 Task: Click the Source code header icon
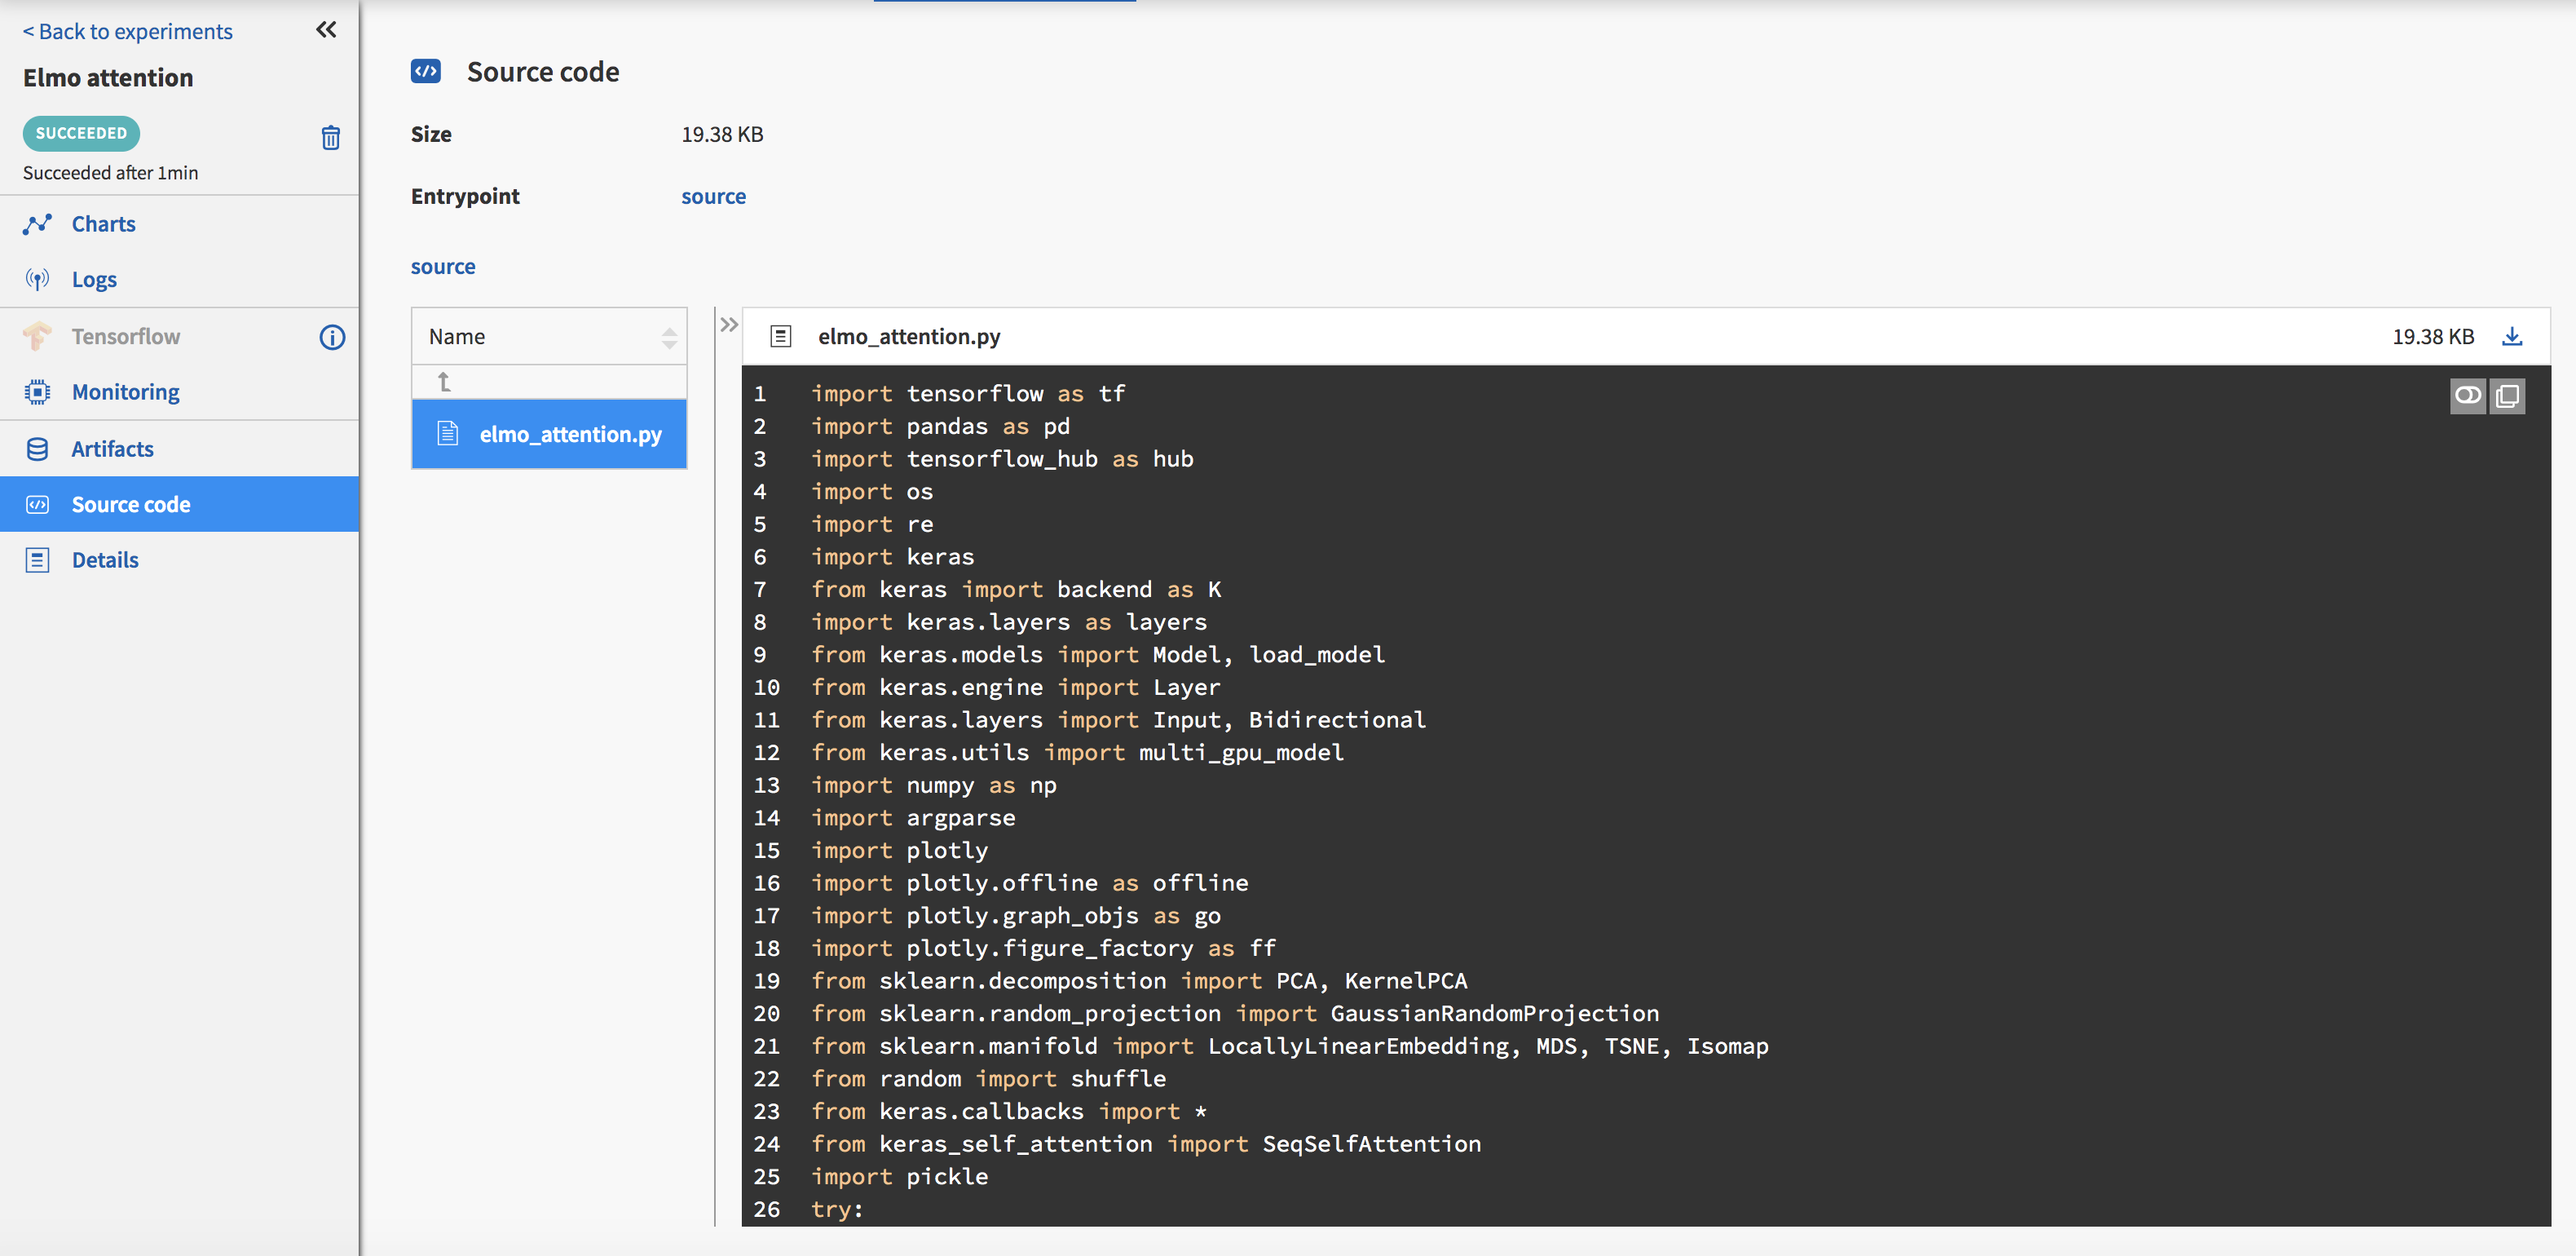click(426, 71)
